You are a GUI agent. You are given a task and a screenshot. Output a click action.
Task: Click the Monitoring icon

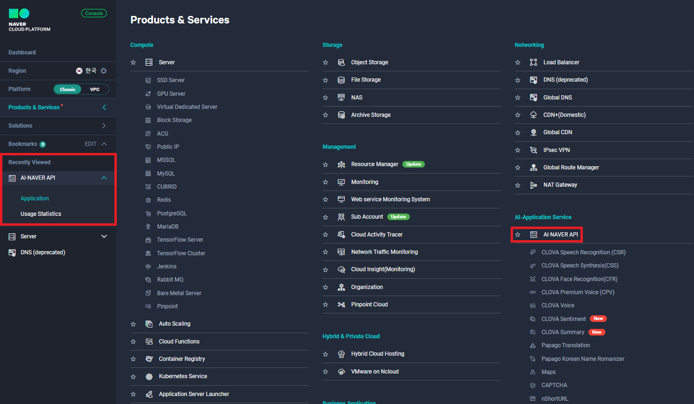coord(341,182)
